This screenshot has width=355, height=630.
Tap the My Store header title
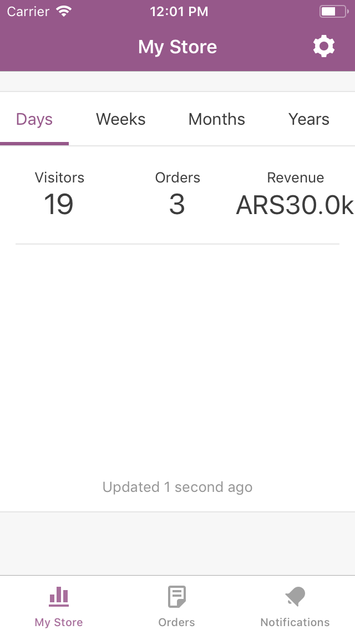[x=177, y=47]
